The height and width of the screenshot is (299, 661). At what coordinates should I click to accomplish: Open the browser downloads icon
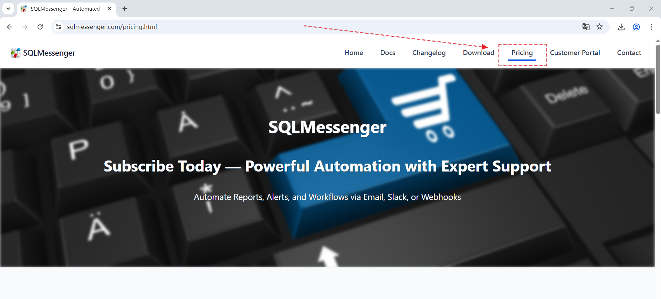(621, 27)
